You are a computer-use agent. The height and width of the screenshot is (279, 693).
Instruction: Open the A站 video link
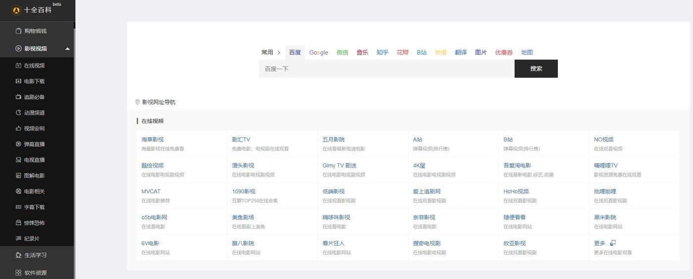coord(418,139)
